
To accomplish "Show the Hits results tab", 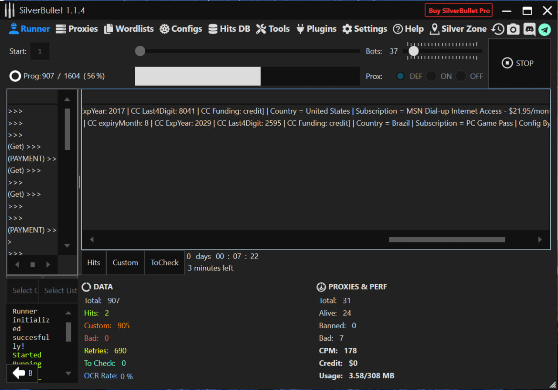I will (94, 262).
